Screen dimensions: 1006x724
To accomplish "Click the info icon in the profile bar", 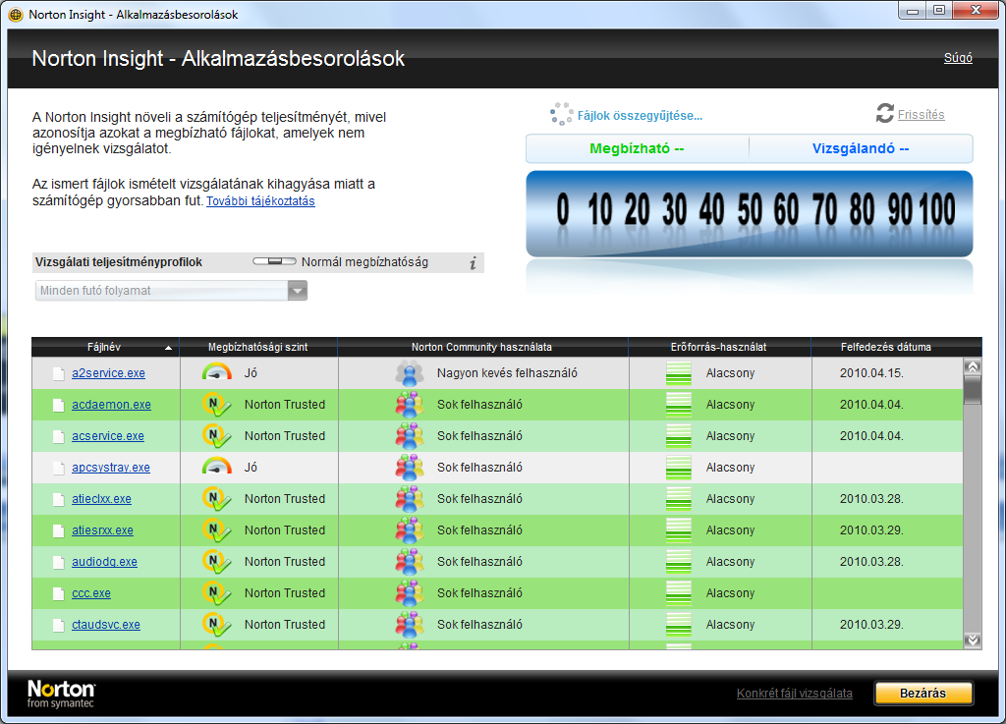I will (473, 263).
